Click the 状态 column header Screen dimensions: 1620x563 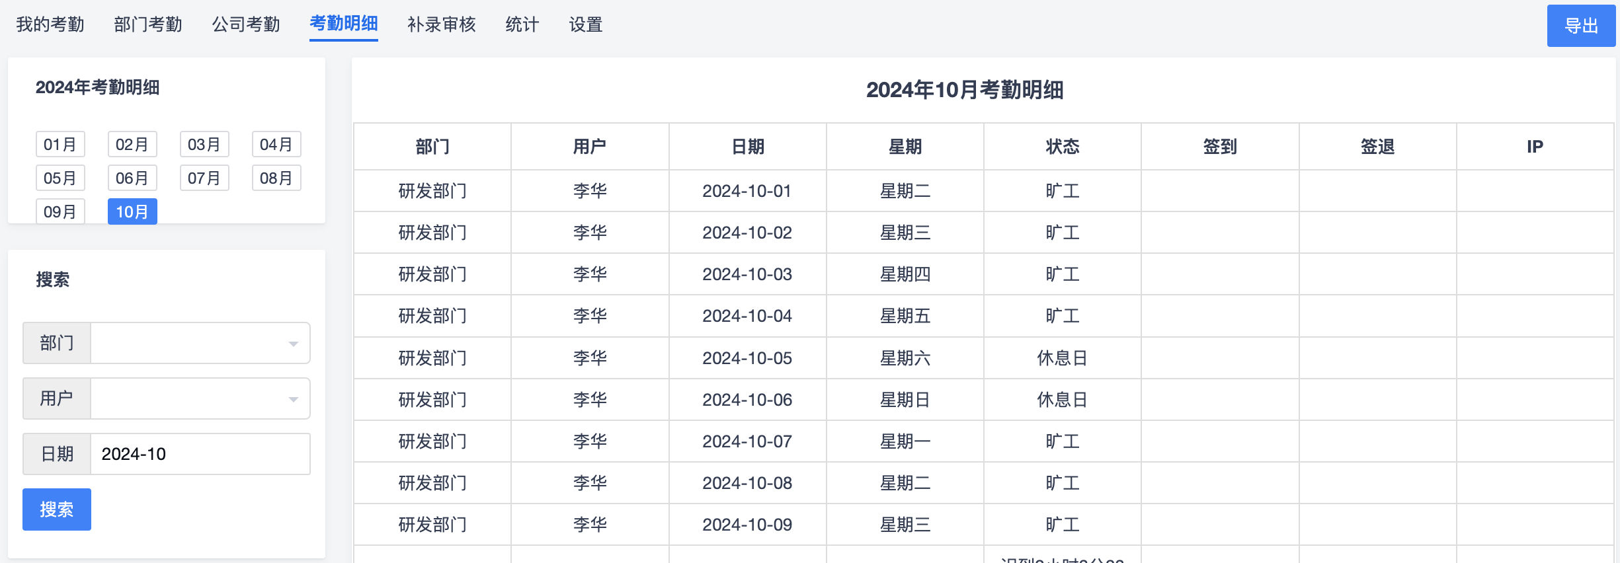[1063, 147]
